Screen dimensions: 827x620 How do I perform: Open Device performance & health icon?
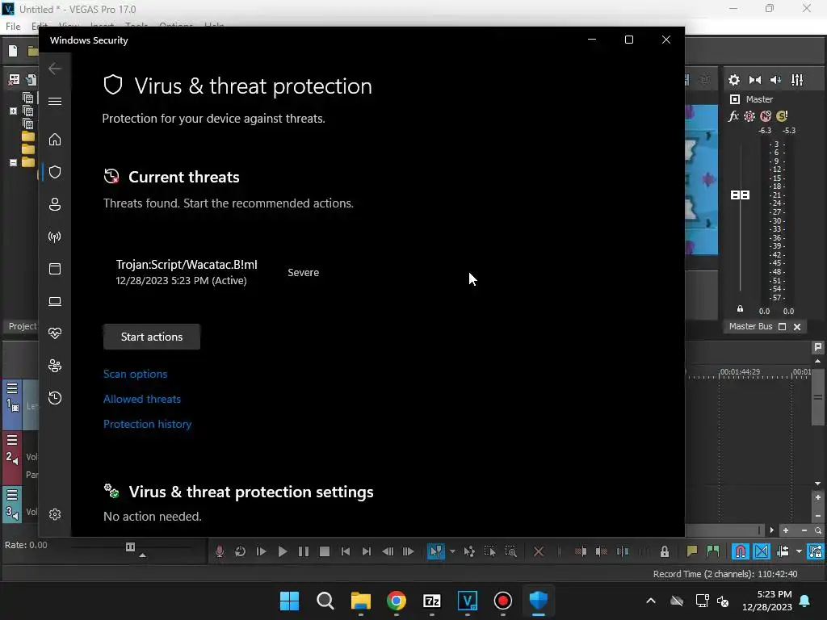(55, 333)
